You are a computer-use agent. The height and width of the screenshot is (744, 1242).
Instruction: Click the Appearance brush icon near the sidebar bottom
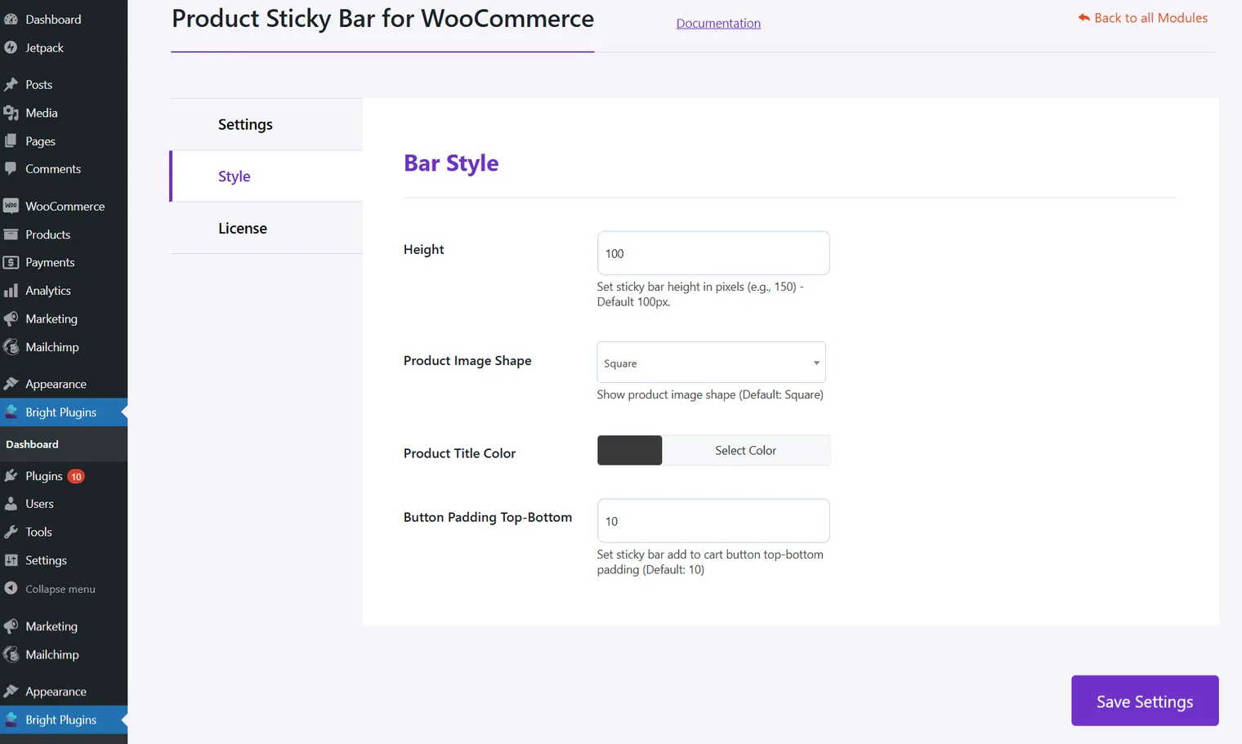tap(11, 692)
